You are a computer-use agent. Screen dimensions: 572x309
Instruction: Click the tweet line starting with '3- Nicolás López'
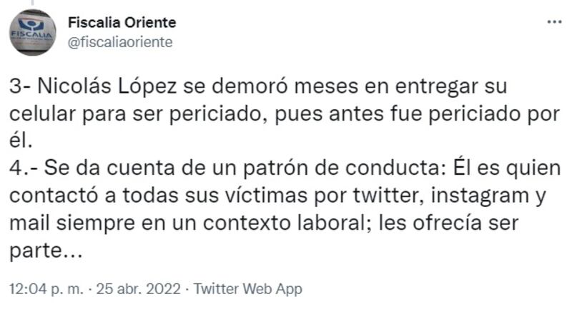(x=258, y=87)
